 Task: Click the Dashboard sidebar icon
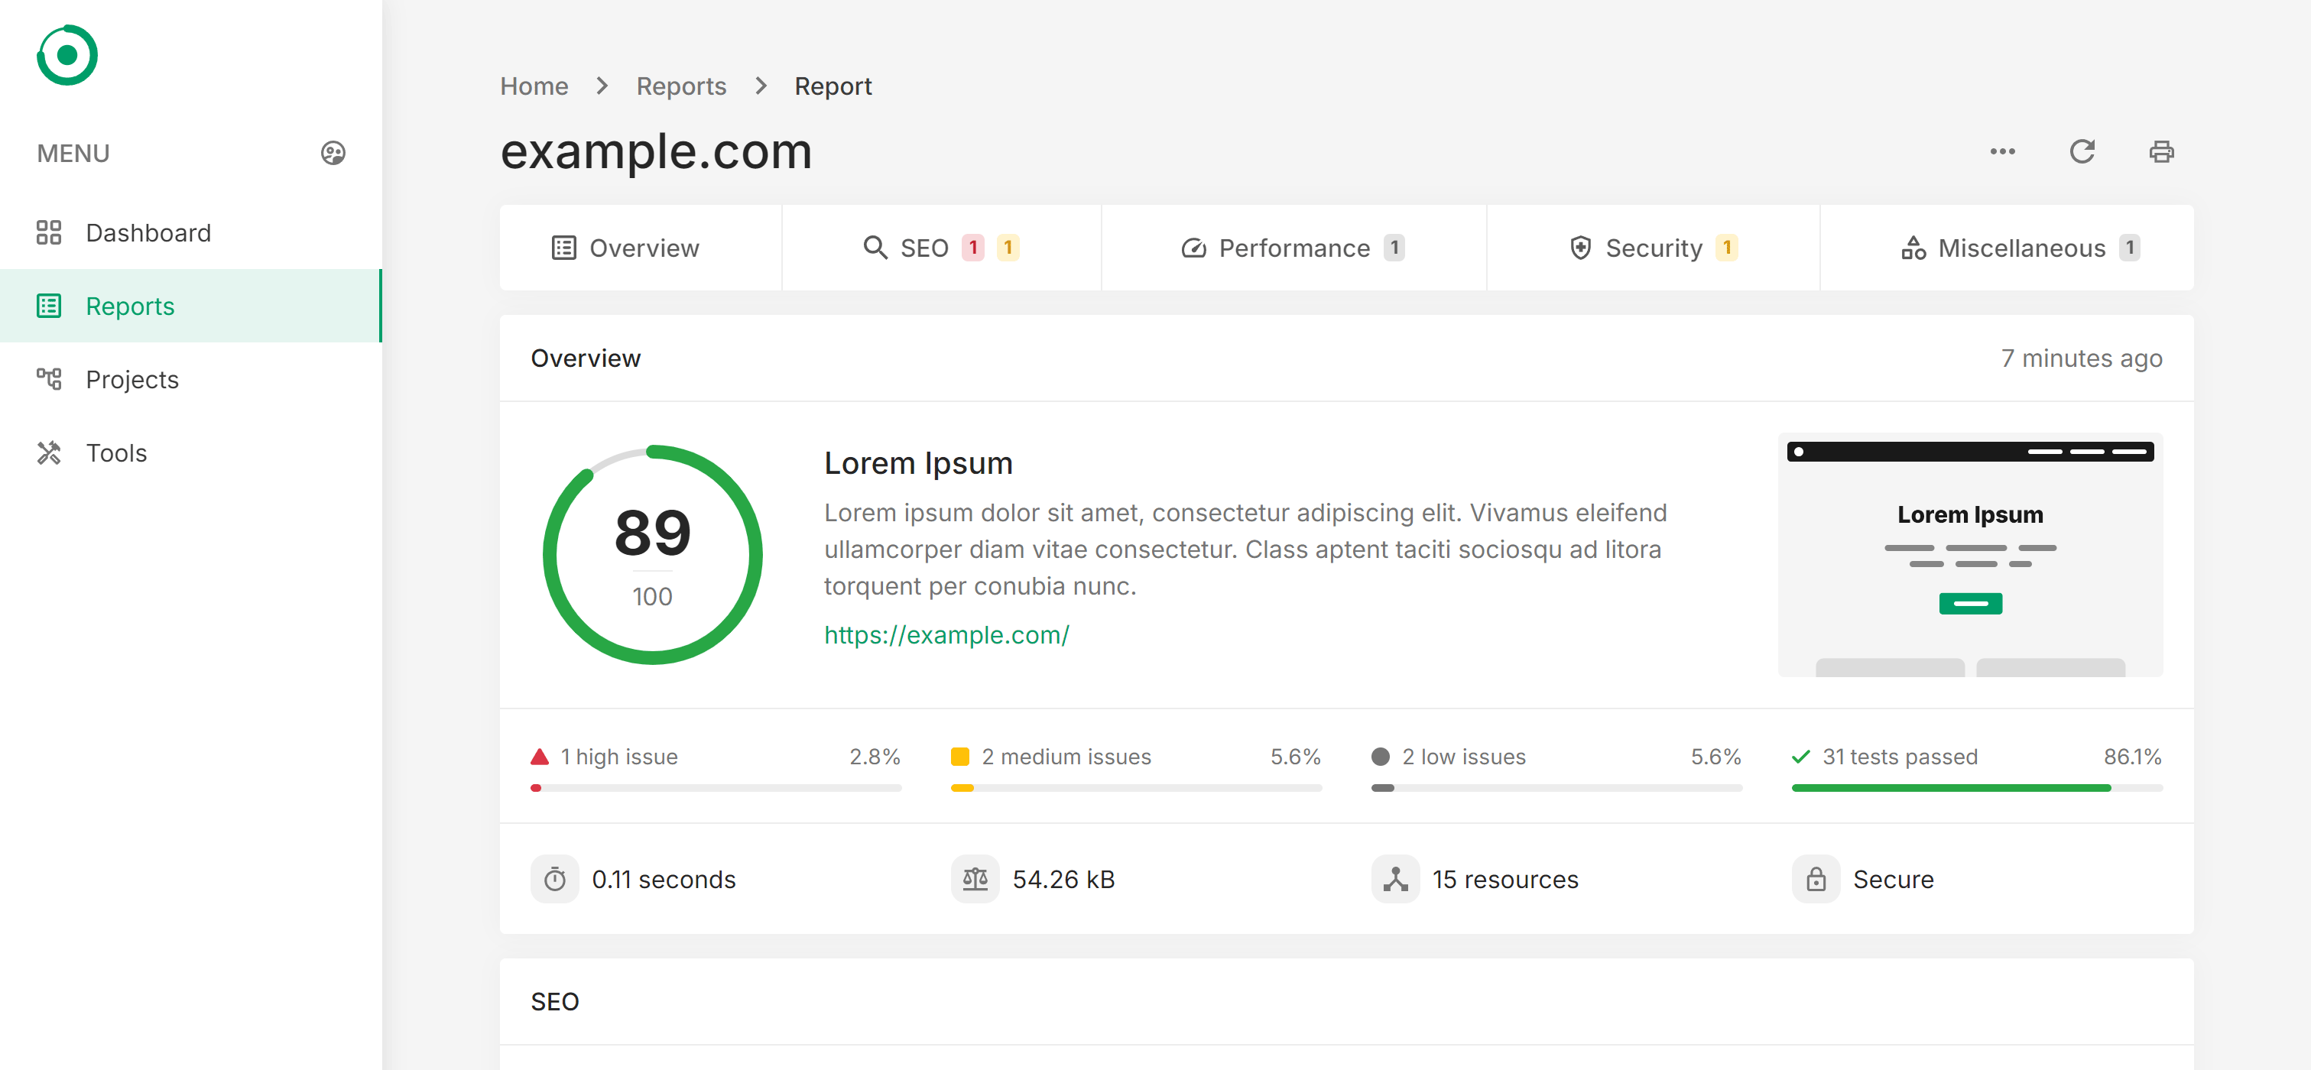(x=49, y=232)
